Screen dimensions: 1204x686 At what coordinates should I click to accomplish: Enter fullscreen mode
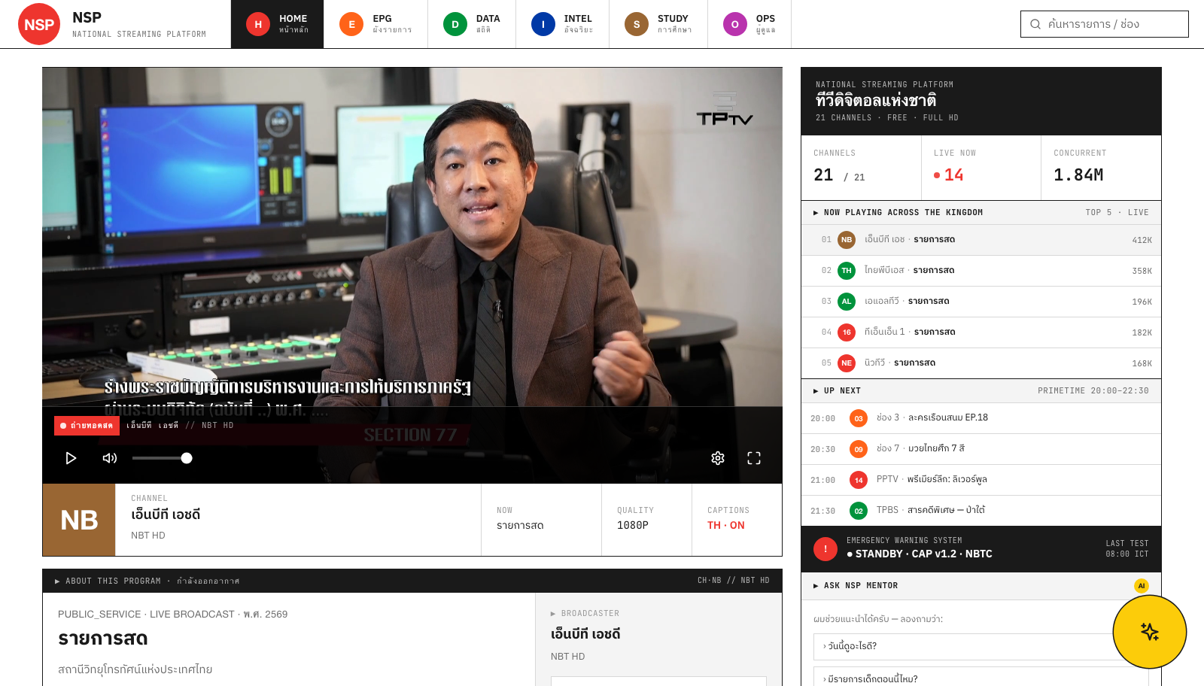pyautogui.click(x=754, y=458)
